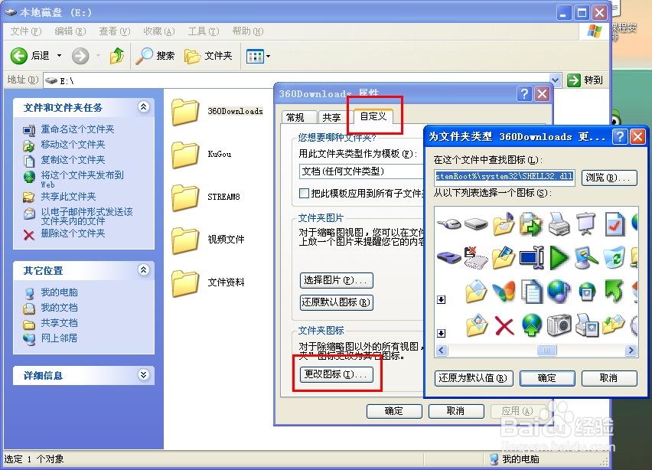Click icon list scroll right arrow

pos(631,351)
